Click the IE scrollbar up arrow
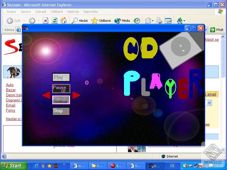Viewport: 227px width, 170px height. click(223, 37)
